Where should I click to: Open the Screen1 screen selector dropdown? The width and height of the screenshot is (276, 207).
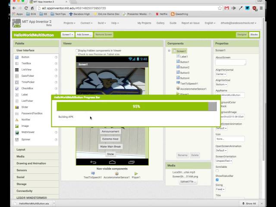pos(68,34)
